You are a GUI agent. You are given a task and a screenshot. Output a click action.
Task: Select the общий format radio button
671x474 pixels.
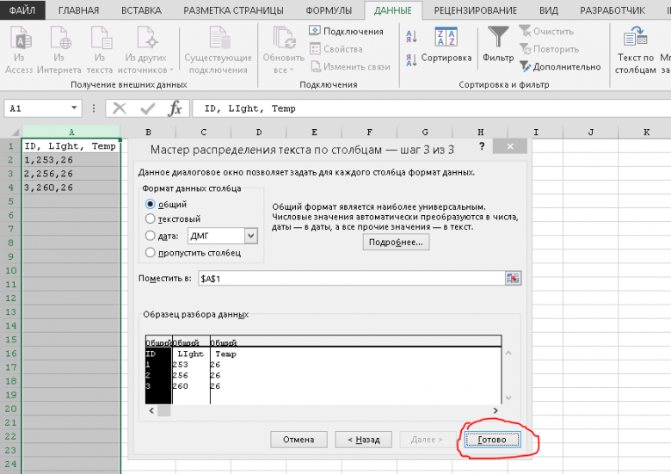[151, 204]
